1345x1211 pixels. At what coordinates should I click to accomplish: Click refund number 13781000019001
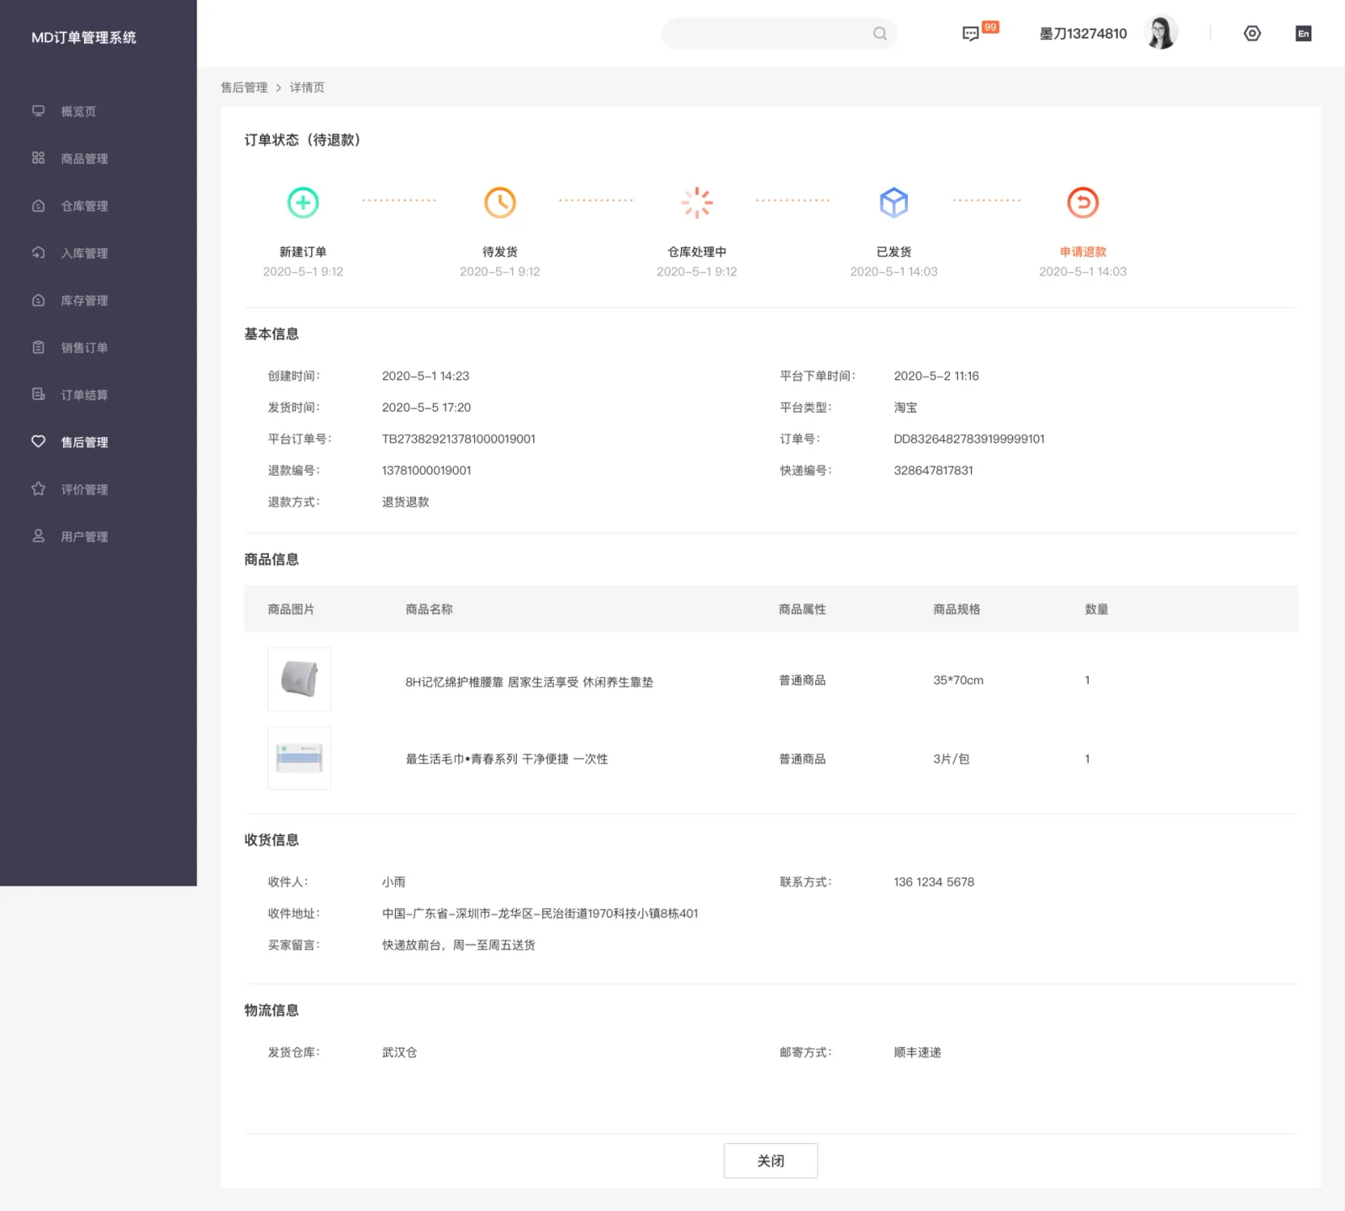(x=426, y=471)
